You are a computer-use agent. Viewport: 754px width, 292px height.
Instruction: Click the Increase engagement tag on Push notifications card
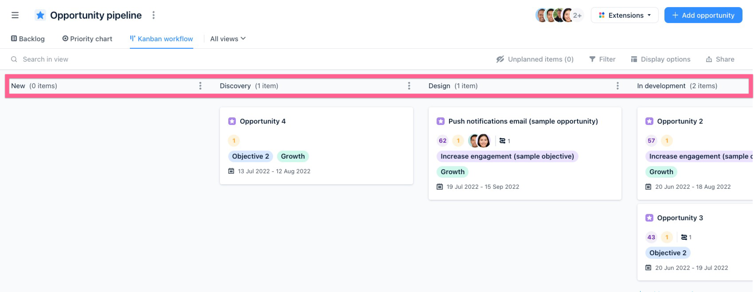coord(508,156)
